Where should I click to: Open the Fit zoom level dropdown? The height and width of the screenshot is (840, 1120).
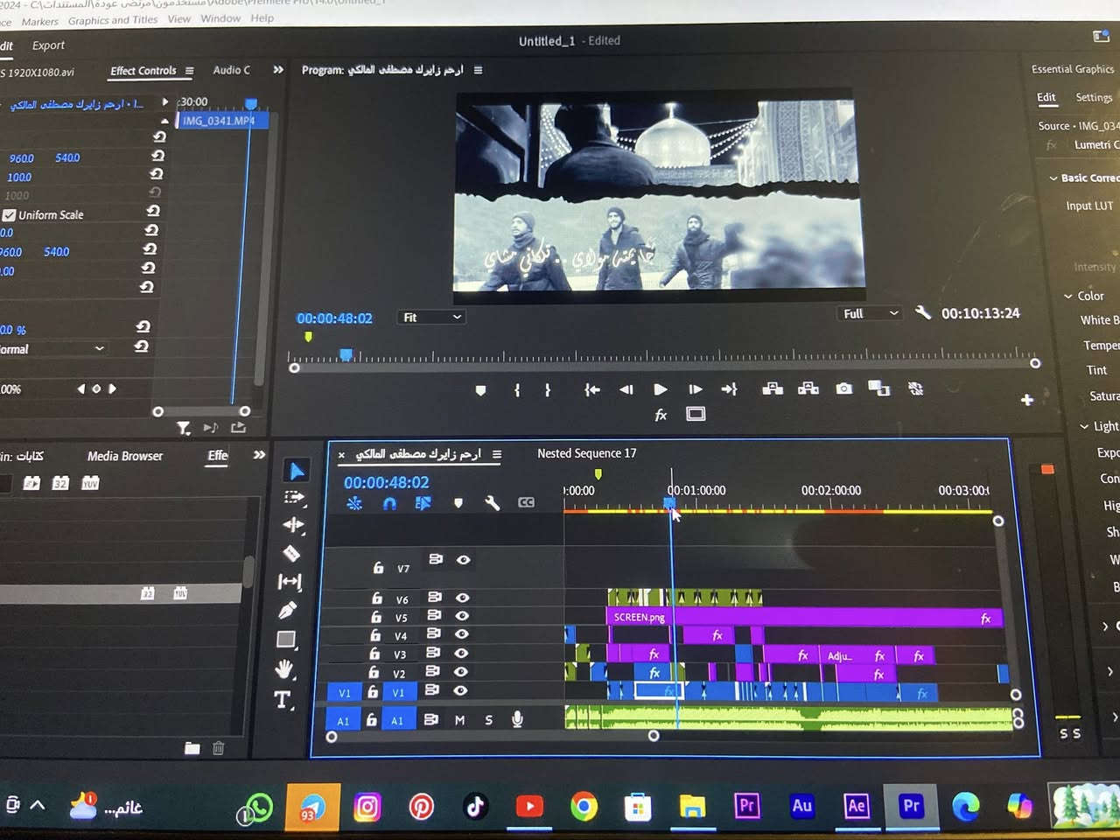[430, 318]
